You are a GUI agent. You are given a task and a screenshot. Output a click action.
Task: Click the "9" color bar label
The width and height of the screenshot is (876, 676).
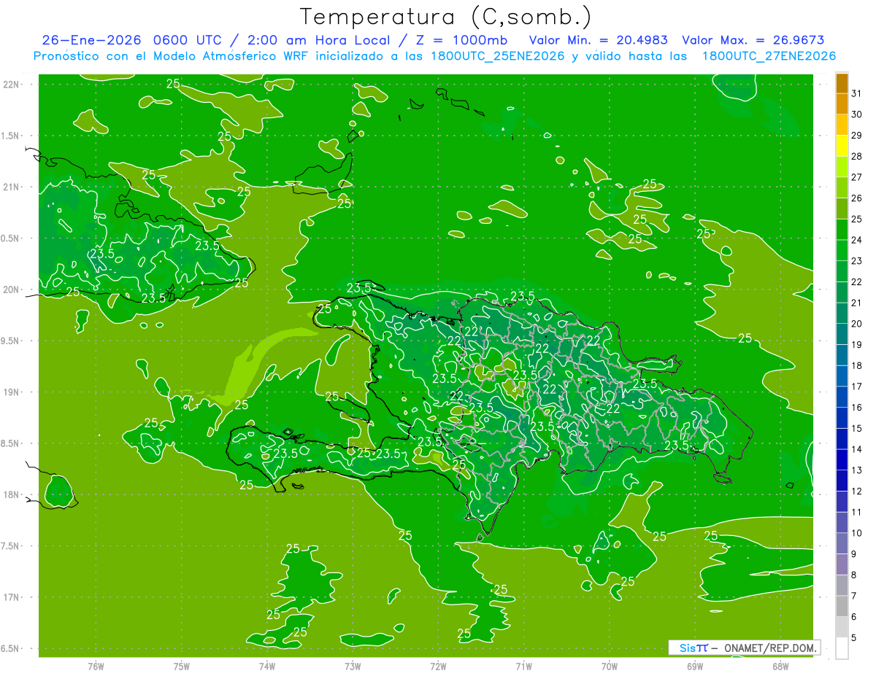854,554
